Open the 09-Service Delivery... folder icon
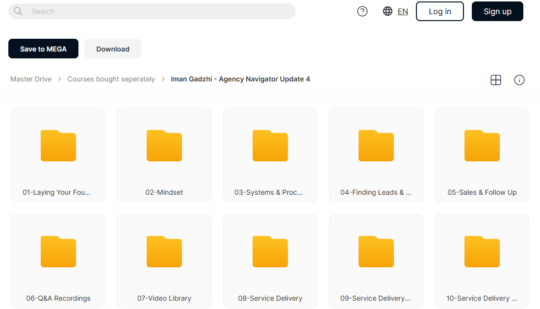Screen dimensions: 540x309 tap(376, 252)
